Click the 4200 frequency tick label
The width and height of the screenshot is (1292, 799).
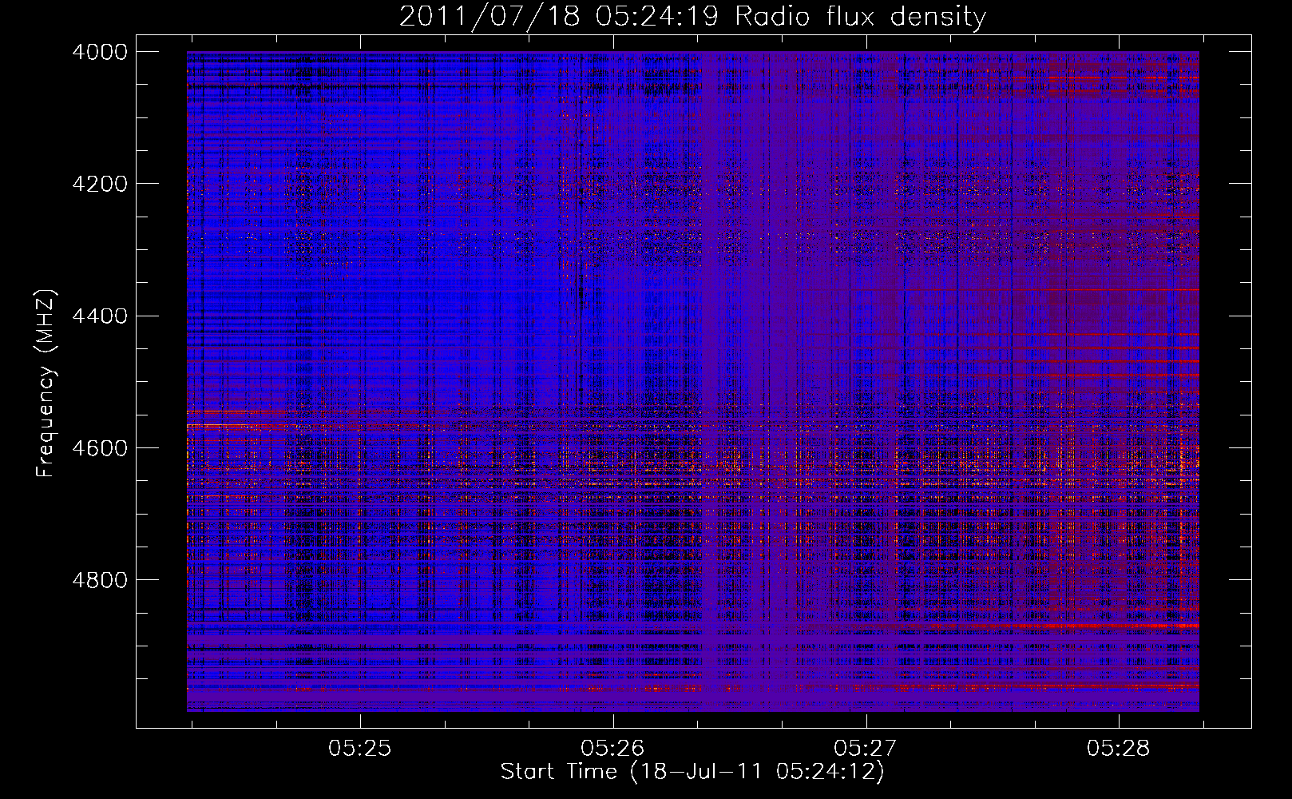100,184
